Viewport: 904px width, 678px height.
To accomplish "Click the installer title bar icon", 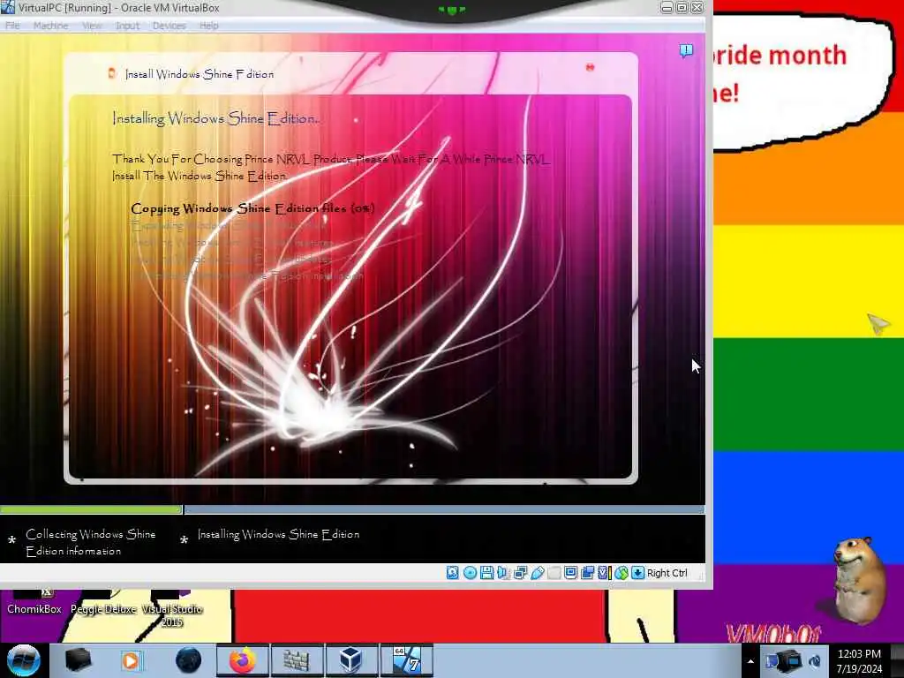I will tap(112, 72).
